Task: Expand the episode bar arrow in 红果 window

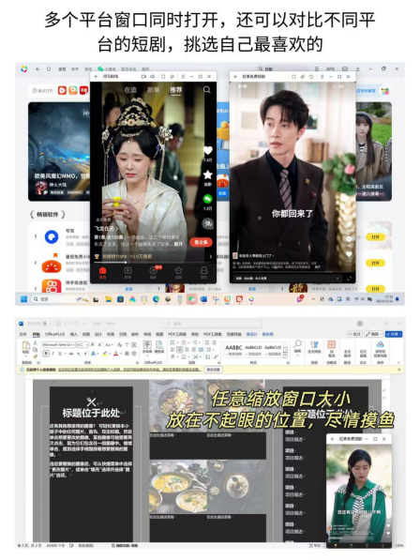Action: (x=337, y=279)
